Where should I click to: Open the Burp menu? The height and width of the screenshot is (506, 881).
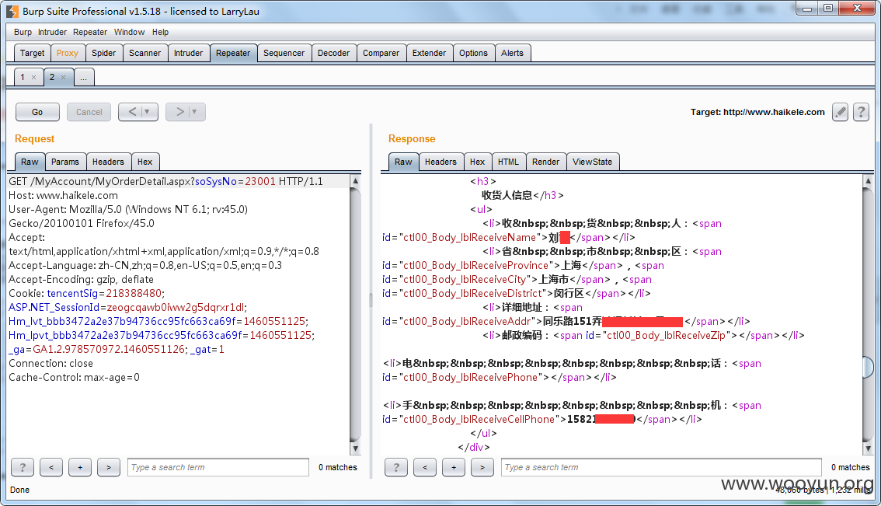pos(23,32)
